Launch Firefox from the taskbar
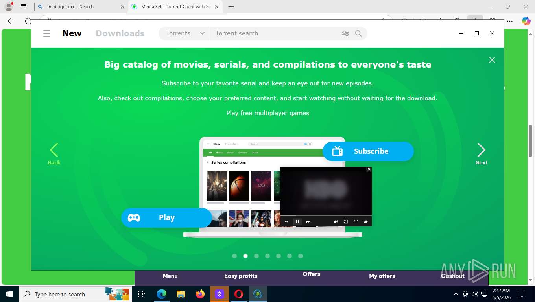This screenshot has height=302, width=535. (200, 294)
